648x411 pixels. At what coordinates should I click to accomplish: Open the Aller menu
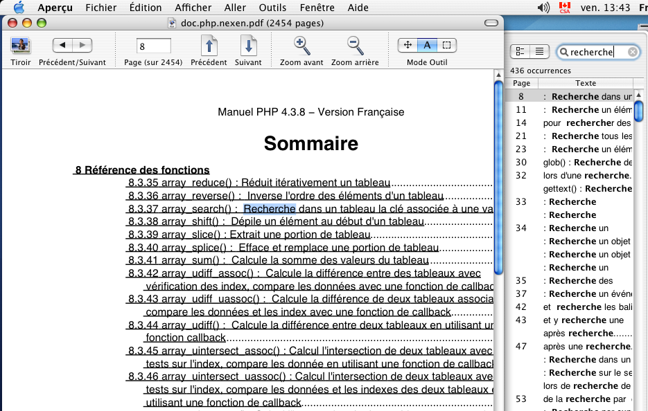tap(235, 8)
